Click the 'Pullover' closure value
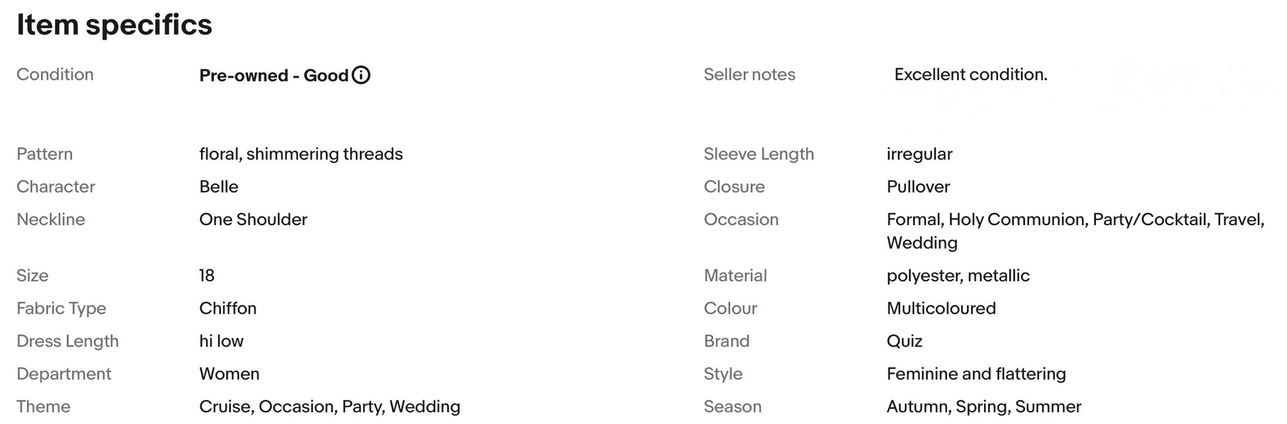1287x424 pixels. [x=918, y=187]
